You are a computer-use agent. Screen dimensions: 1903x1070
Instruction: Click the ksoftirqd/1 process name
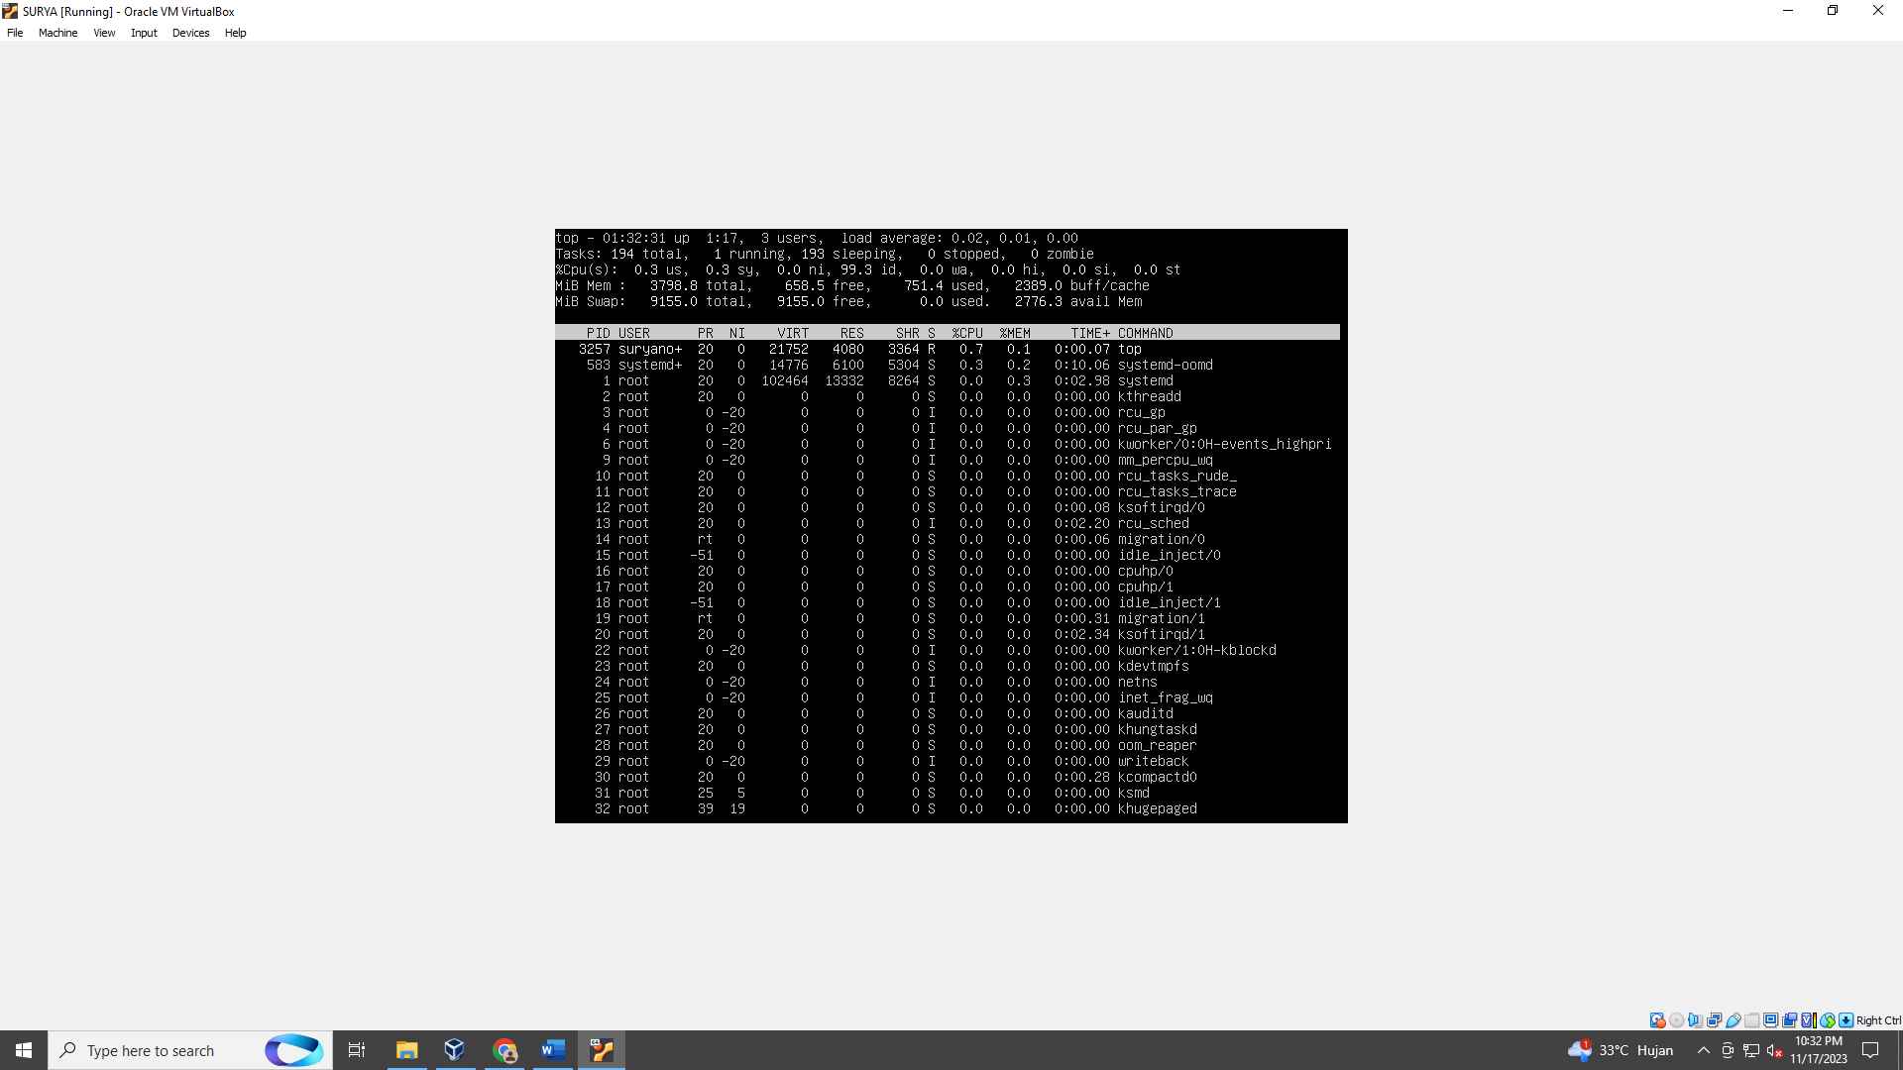1162,634
